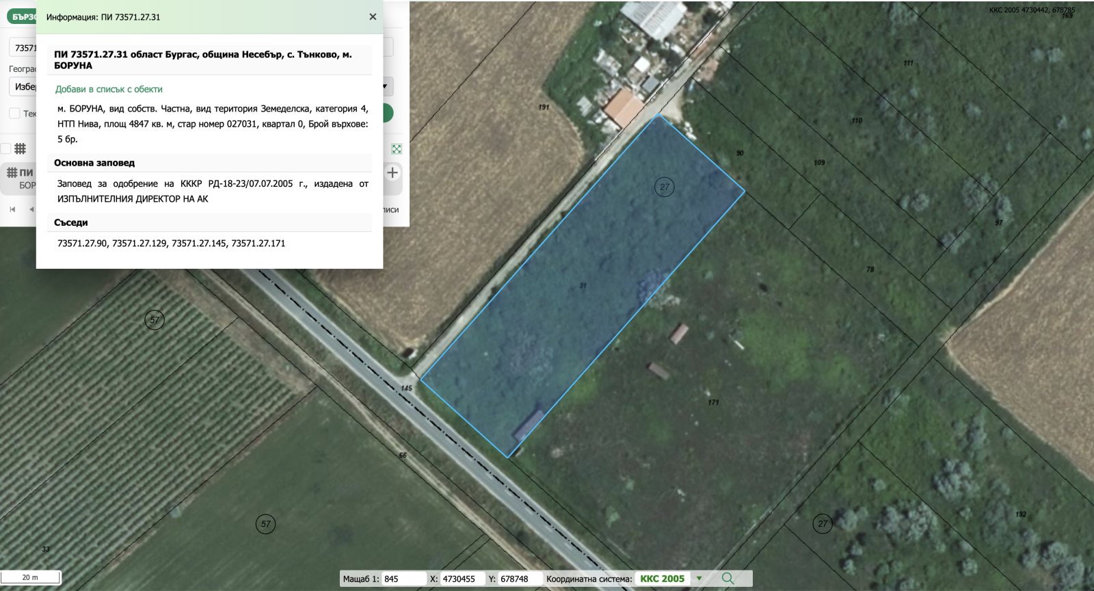Go to previous page of results
Screen dimensions: 1094x591
(x=31, y=209)
